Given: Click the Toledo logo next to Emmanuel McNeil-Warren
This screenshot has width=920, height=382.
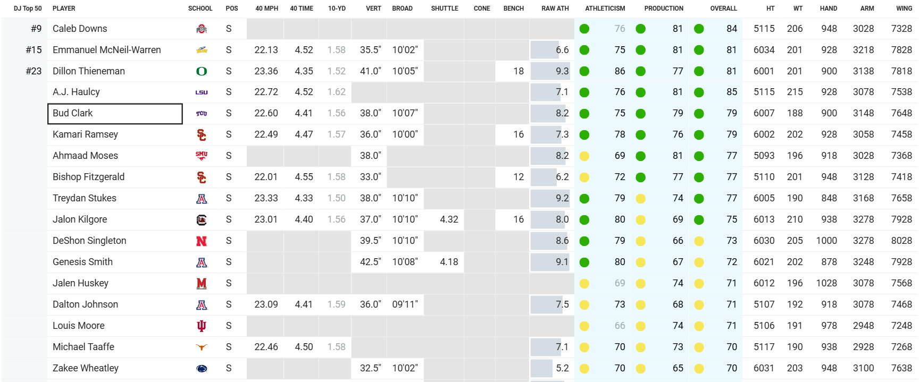Looking at the screenshot, I should tap(201, 50).
